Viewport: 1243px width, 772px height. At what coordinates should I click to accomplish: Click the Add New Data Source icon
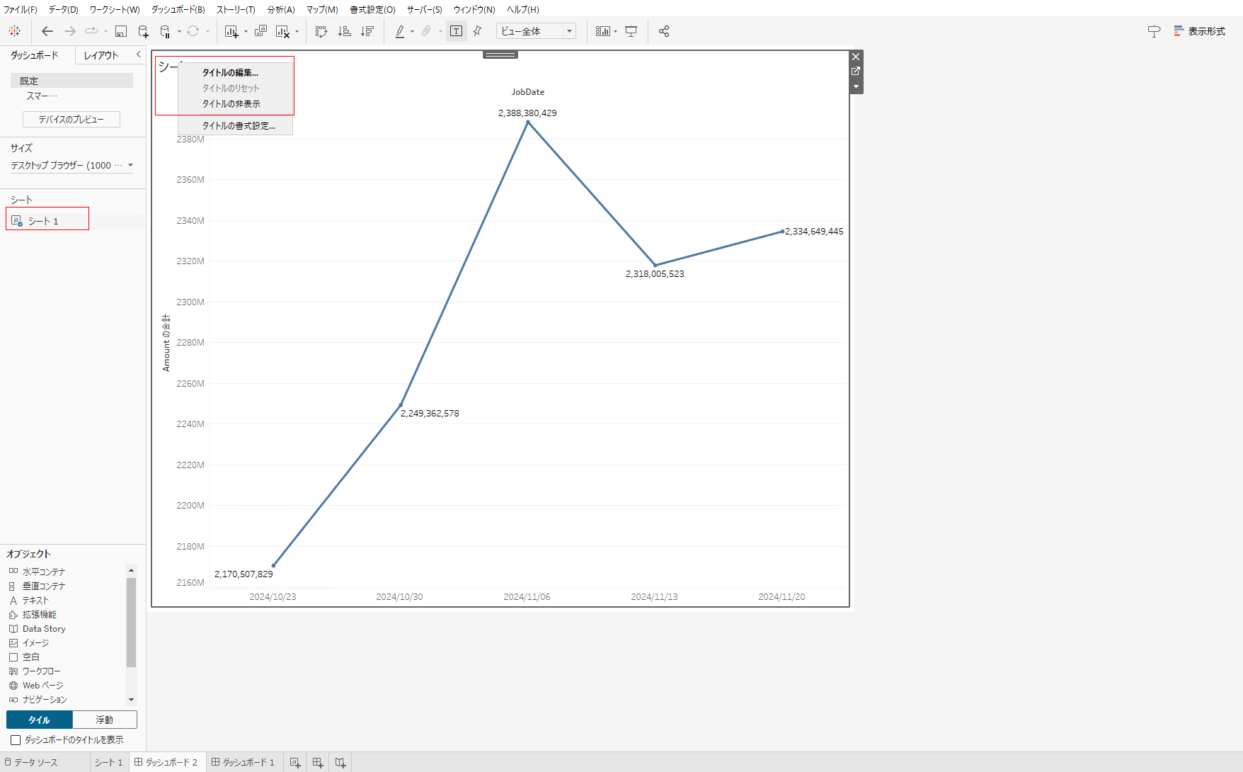(143, 31)
